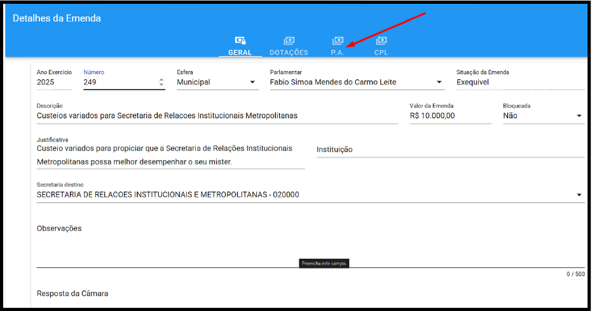
Task: Click the Observações text area
Action: coord(310,245)
